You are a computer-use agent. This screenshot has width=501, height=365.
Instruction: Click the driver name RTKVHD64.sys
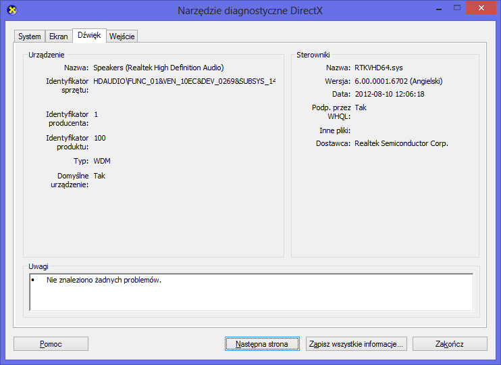tap(379, 68)
